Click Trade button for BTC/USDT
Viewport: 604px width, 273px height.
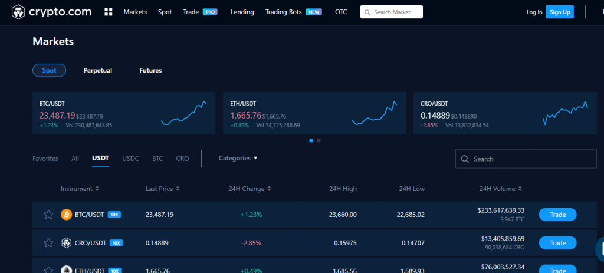(557, 215)
